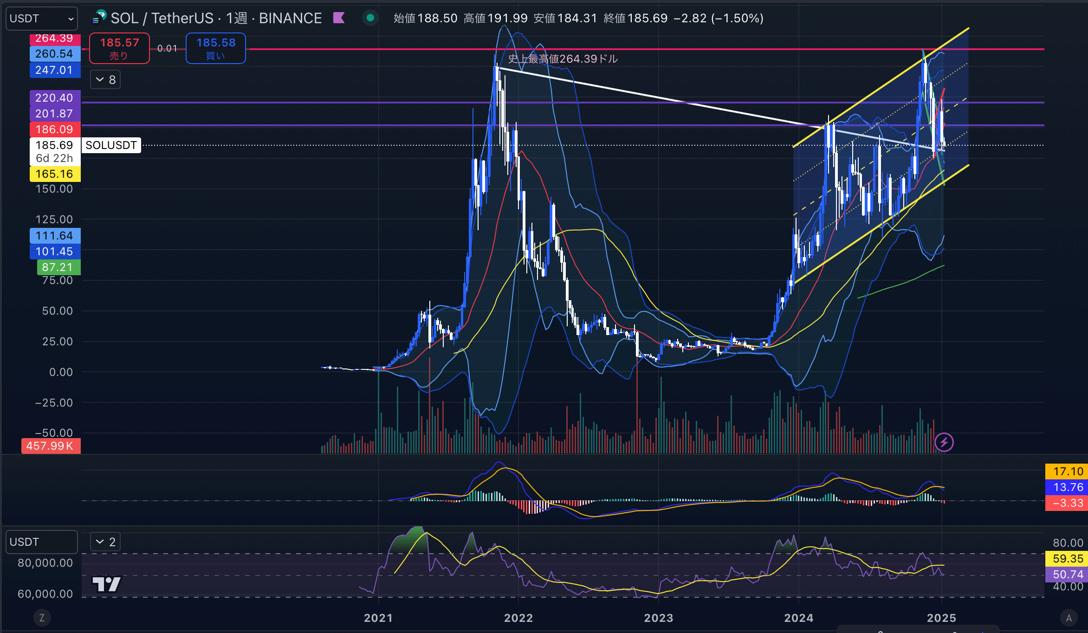Expand the 2 indicators legend in RSI pane
This screenshot has width=1088, height=633.
pos(105,542)
